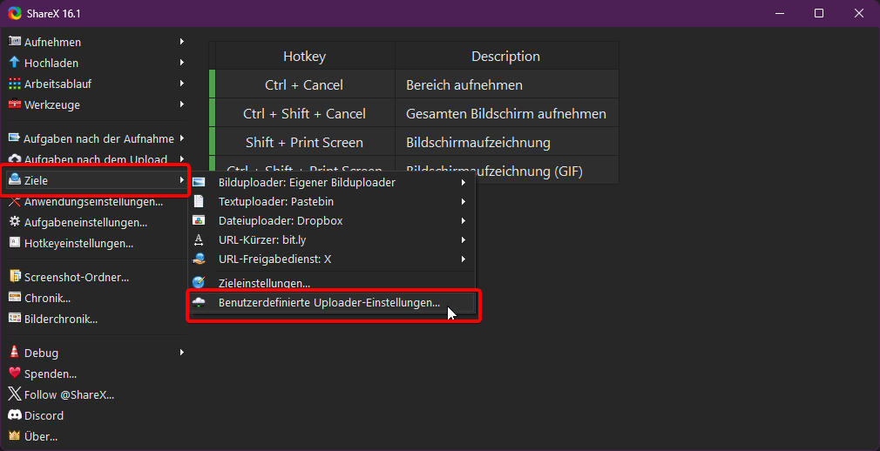Click the Ctrl + Cancel hotkey row
The image size is (880, 451).
pyautogui.click(x=304, y=85)
